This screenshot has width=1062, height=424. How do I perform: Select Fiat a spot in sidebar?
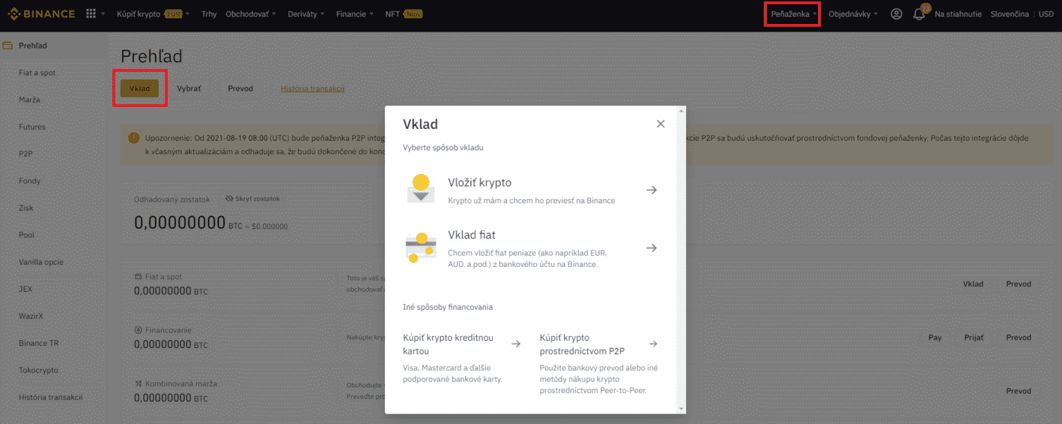[37, 73]
